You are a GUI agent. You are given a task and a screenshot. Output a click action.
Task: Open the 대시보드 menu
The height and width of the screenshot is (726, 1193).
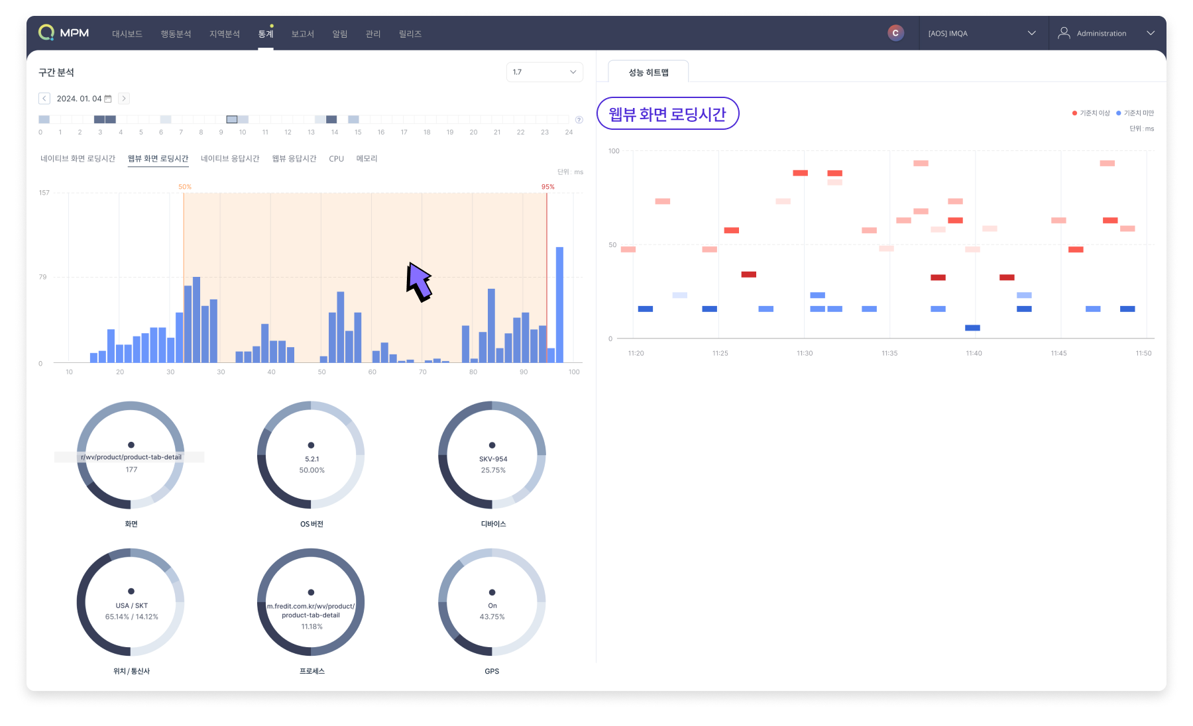click(127, 34)
